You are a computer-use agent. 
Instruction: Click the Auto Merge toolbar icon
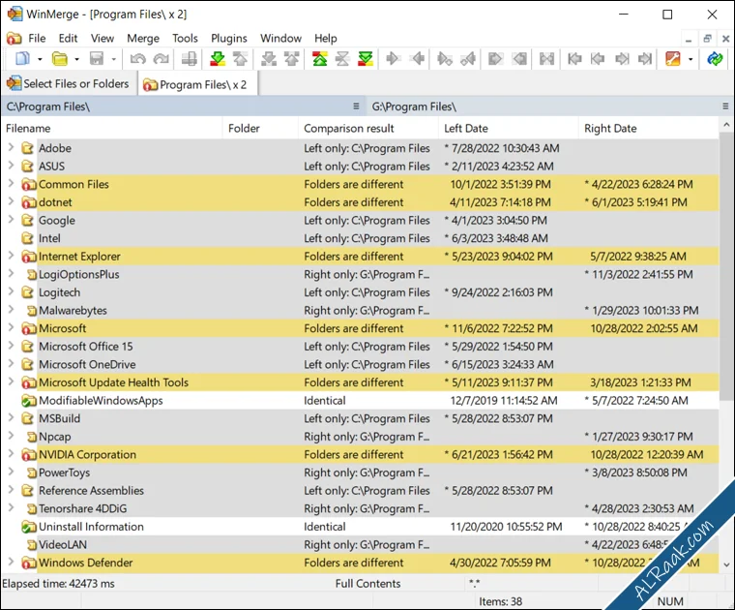[546, 59]
